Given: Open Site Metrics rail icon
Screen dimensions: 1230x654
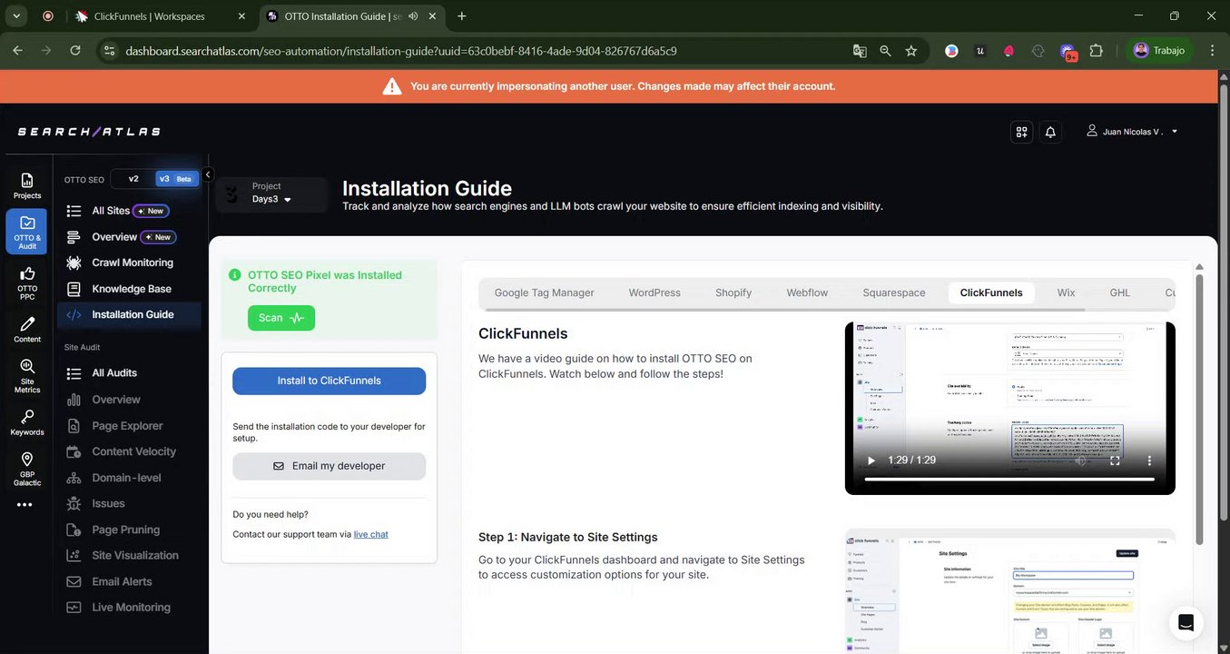Looking at the screenshot, I should (x=27, y=374).
